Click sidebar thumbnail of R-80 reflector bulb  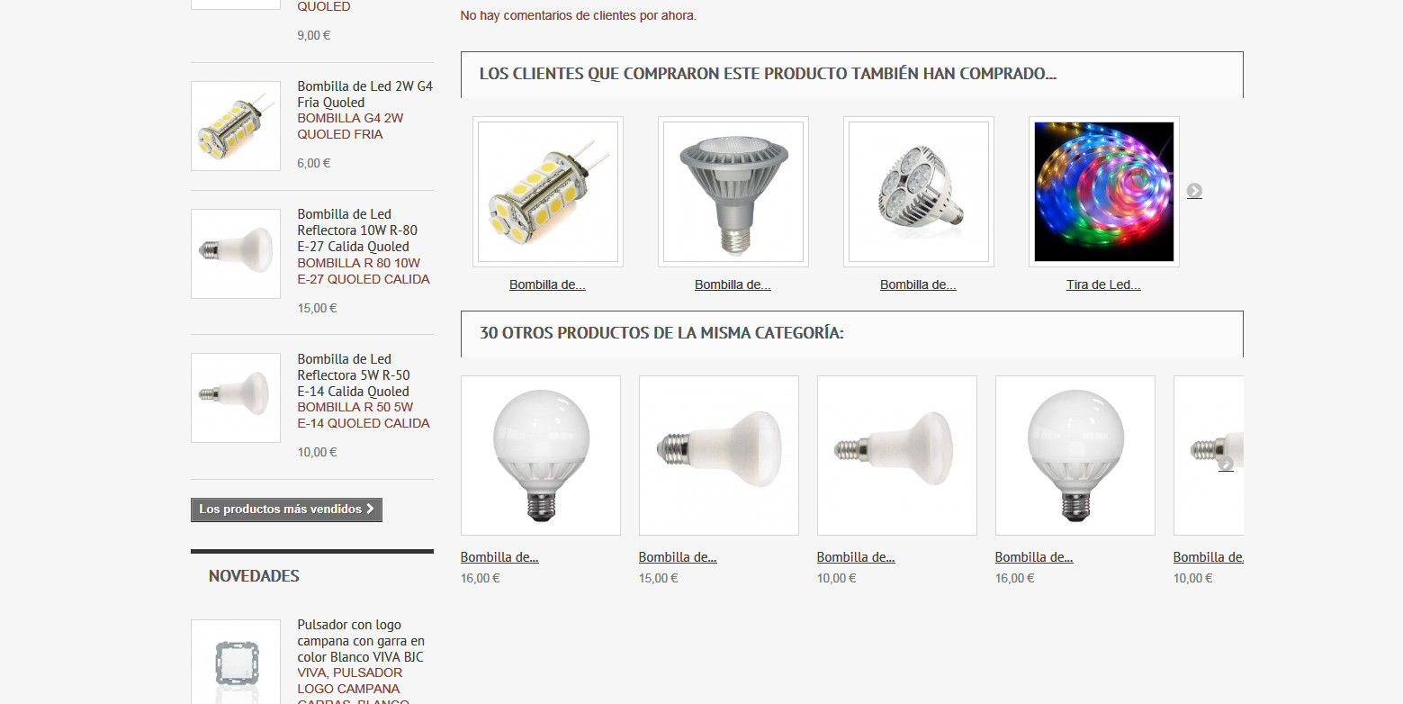(236, 254)
